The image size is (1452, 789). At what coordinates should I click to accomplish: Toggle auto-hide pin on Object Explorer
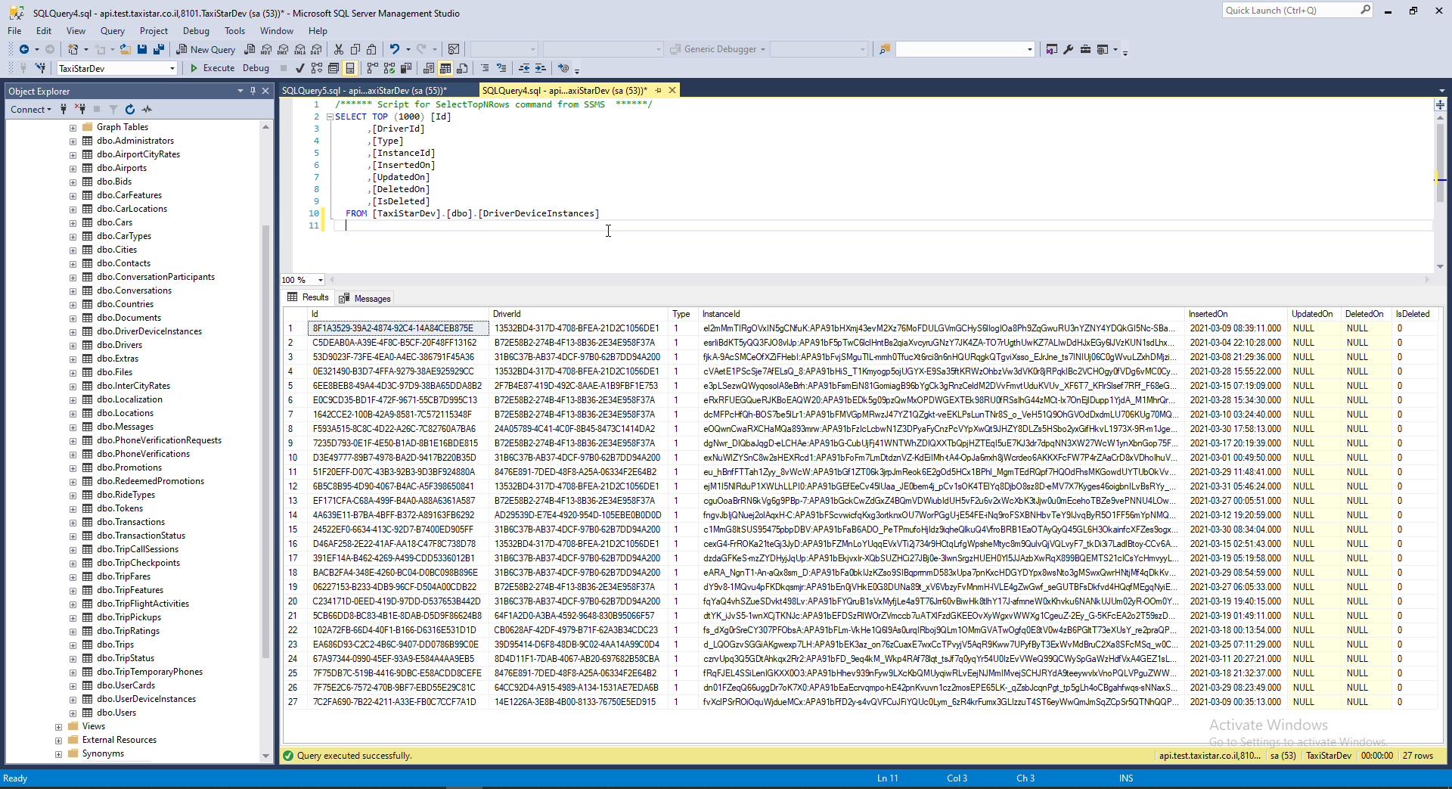pyautogui.click(x=253, y=91)
